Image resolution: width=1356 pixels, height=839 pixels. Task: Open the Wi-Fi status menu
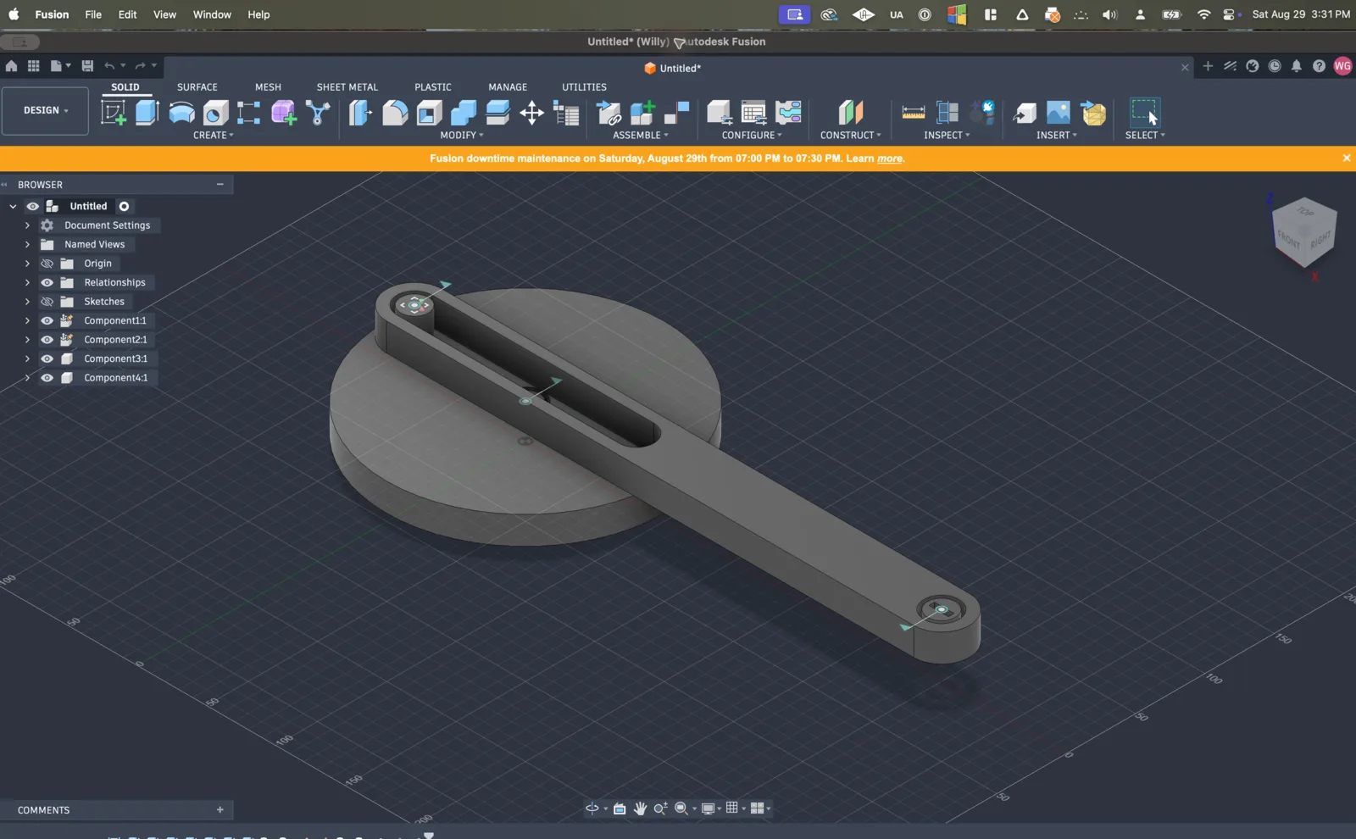click(1203, 14)
